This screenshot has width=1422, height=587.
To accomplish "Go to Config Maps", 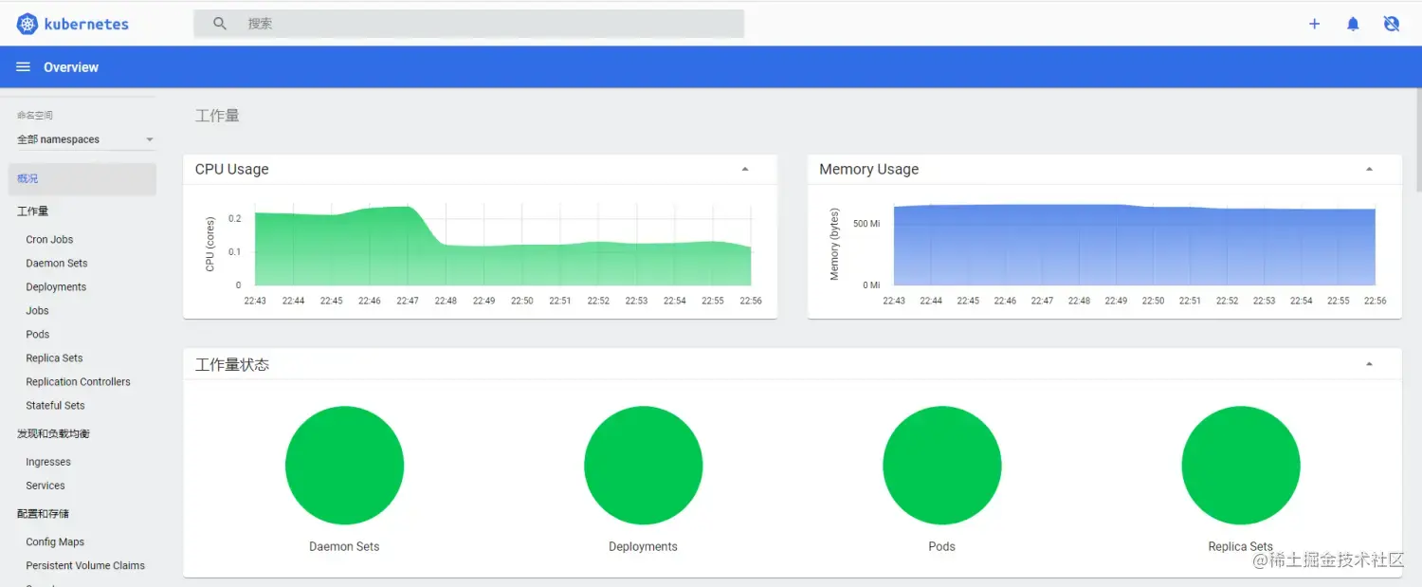I will [55, 542].
